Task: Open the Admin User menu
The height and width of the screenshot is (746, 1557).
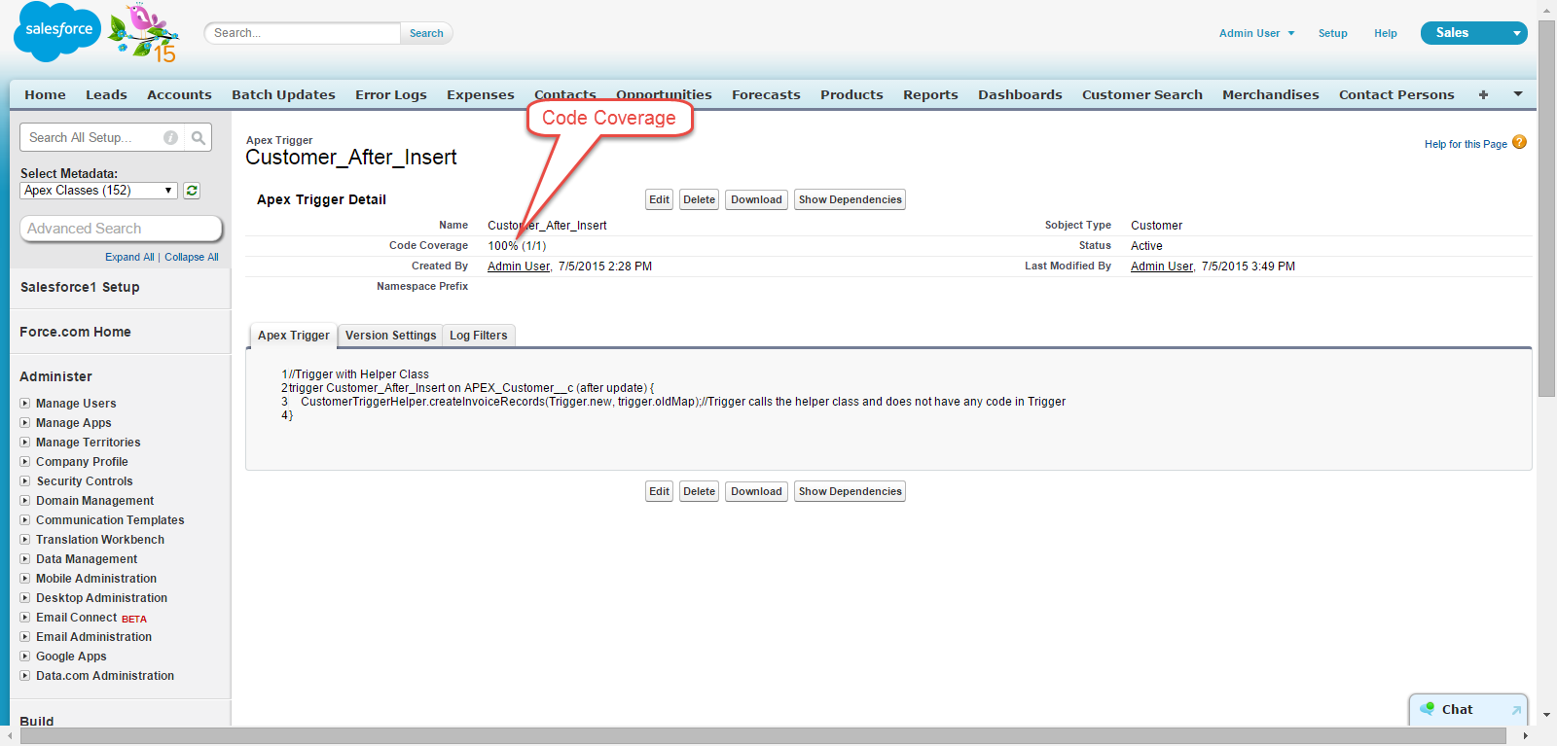Action: 1256,33
